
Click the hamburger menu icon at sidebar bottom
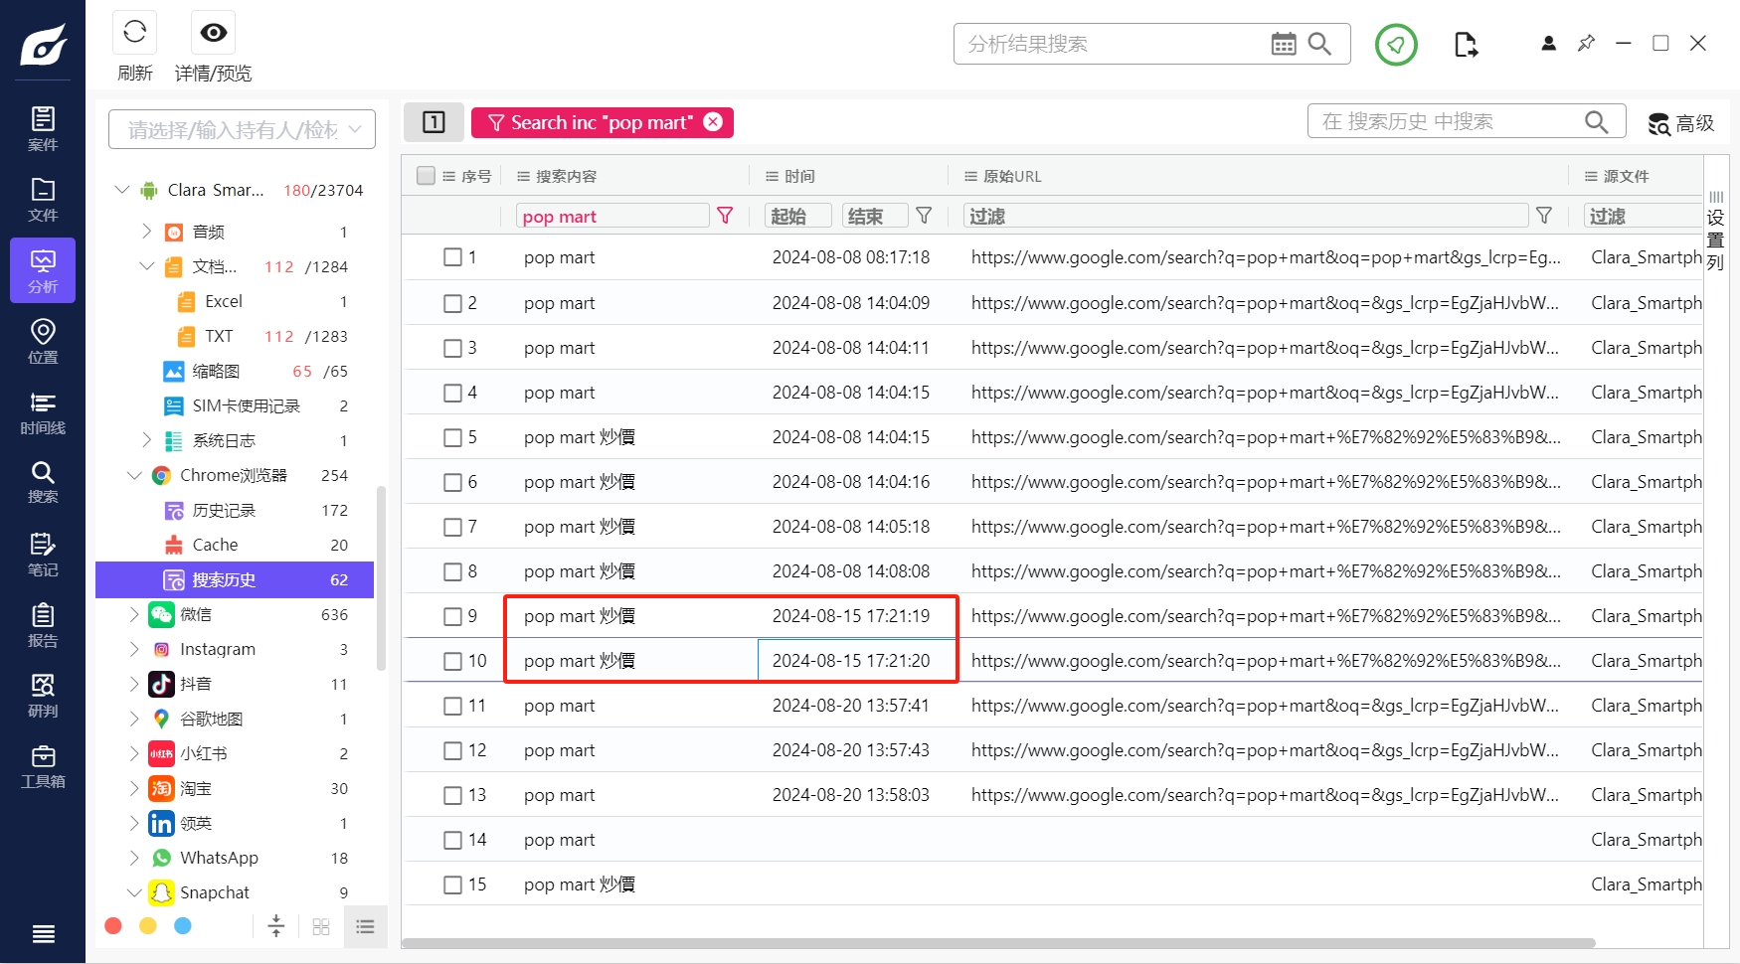pos(43,933)
